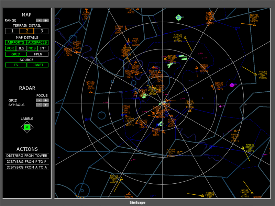Click the N53080 aircraft data label
The height and width of the screenshot is (206, 275).
pyautogui.click(x=172, y=123)
